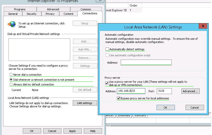Switch to the Extended tab in background window
This screenshot has width=212, height=135.
pos(124,116)
